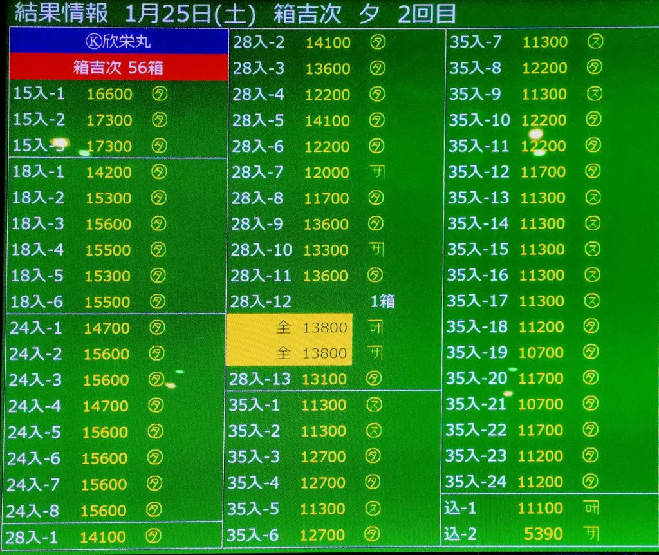Select the 28入-1 row label

click(35, 536)
